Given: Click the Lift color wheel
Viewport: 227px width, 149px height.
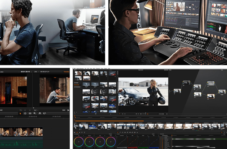Looking at the screenshot, I should [79, 142].
